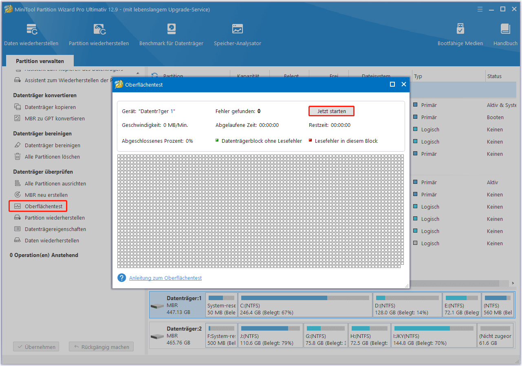The image size is (522, 366).
Task: Click dialog resize grip corner
Action: tap(407, 286)
